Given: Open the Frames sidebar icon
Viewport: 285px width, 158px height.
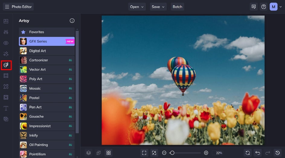Looking at the screenshot, I should click(x=6, y=76).
